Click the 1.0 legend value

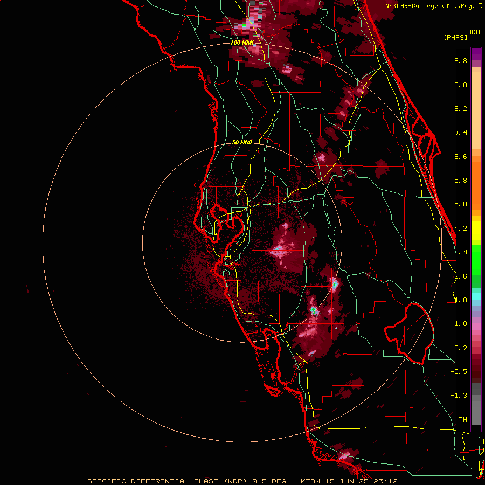click(461, 324)
